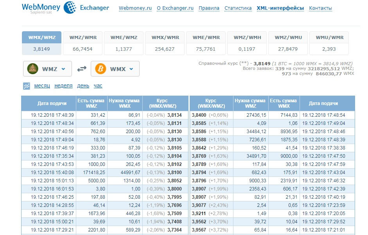Click the rate 3,8642 cell
The image size is (368, 235).
tap(199, 148)
